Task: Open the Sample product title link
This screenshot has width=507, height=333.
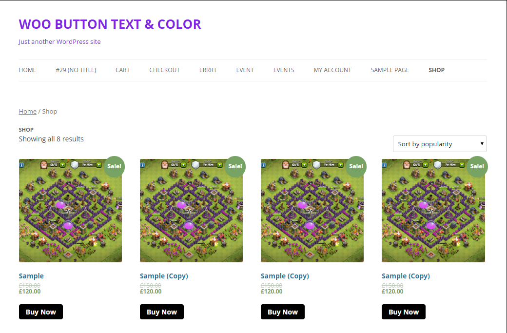Action: tap(31, 276)
